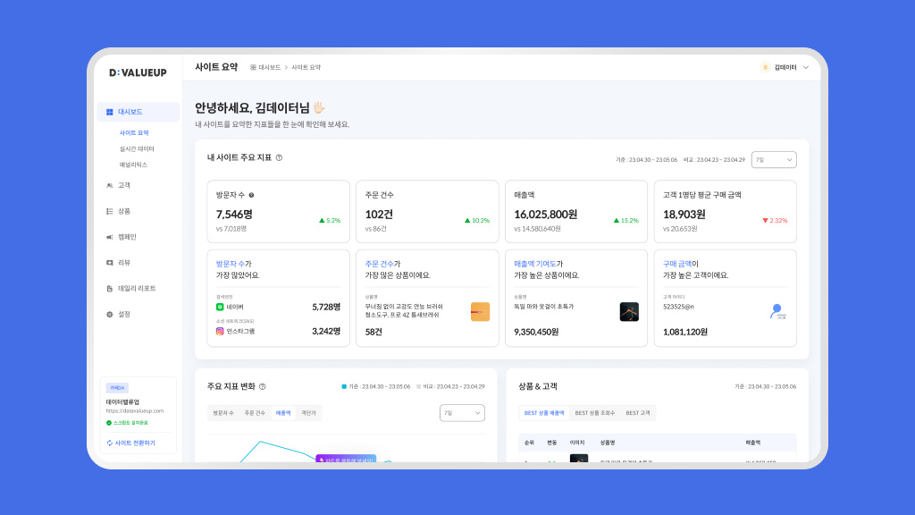The height and width of the screenshot is (515, 915).
Task: Select the BEST 상품 조회수 tab
Action: click(x=594, y=413)
